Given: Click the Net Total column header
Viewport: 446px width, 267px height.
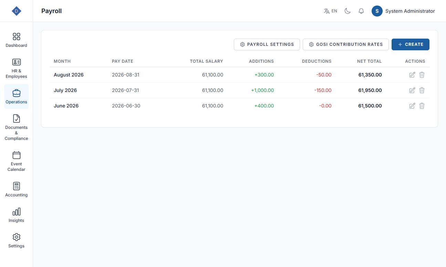Looking at the screenshot, I should pos(369,61).
